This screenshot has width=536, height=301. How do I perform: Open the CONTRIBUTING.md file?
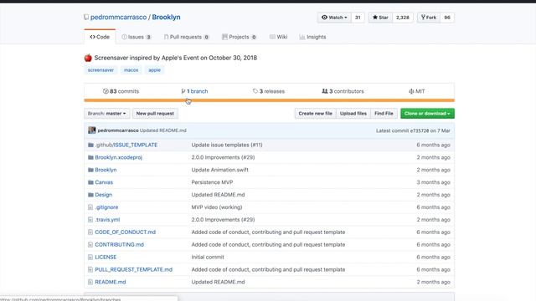pyautogui.click(x=119, y=245)
